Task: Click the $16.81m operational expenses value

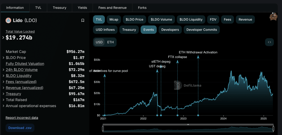Action: (x=77, y=106)
